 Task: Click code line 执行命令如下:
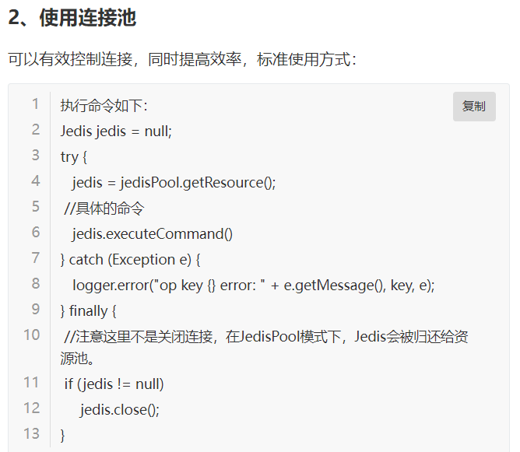(104, 106)
